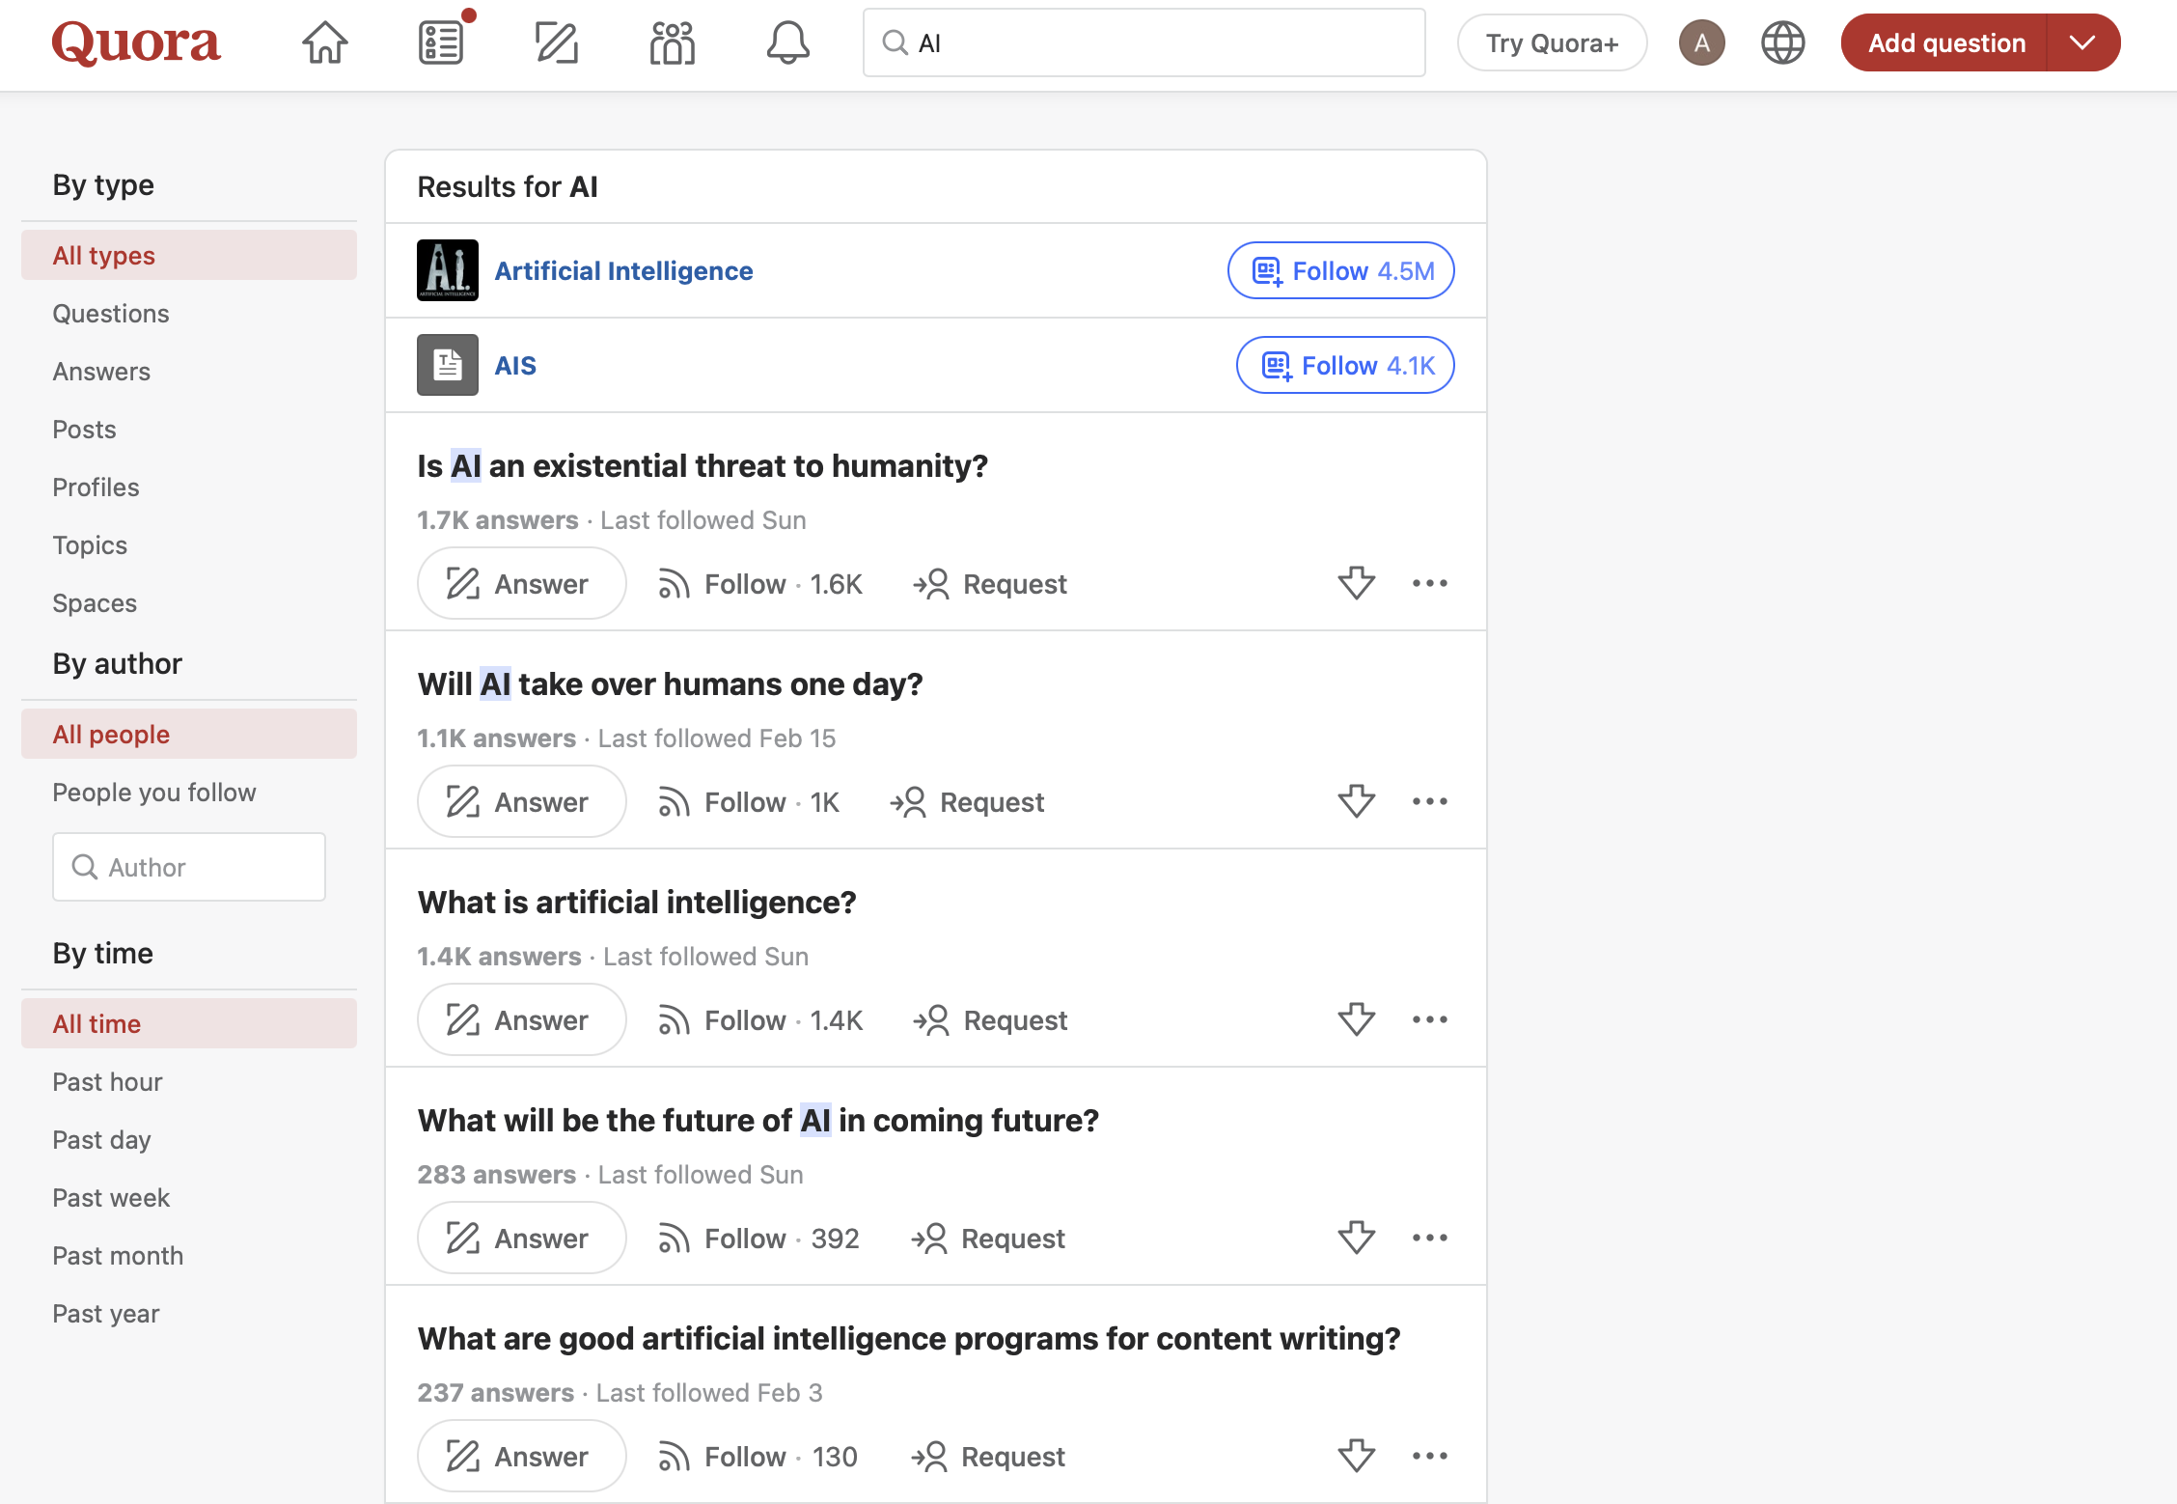
Task: Switch filter to Spaces type
Action: coord(95,602)
